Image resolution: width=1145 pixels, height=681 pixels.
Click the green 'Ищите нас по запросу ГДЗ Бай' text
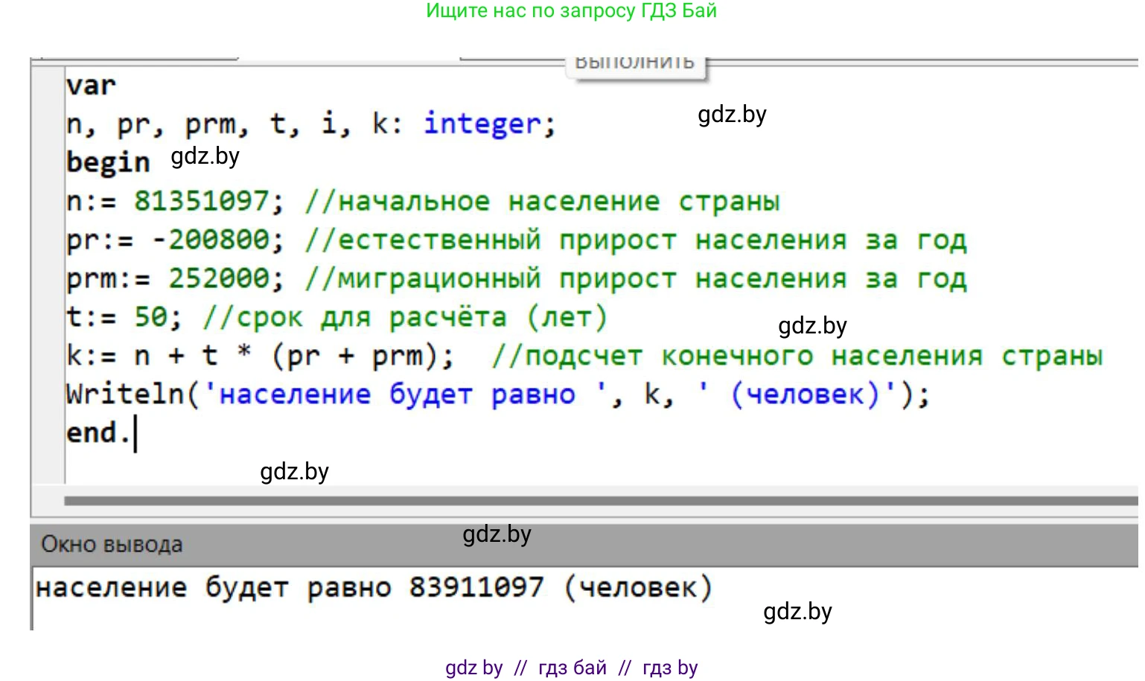[x=571, y=11]
